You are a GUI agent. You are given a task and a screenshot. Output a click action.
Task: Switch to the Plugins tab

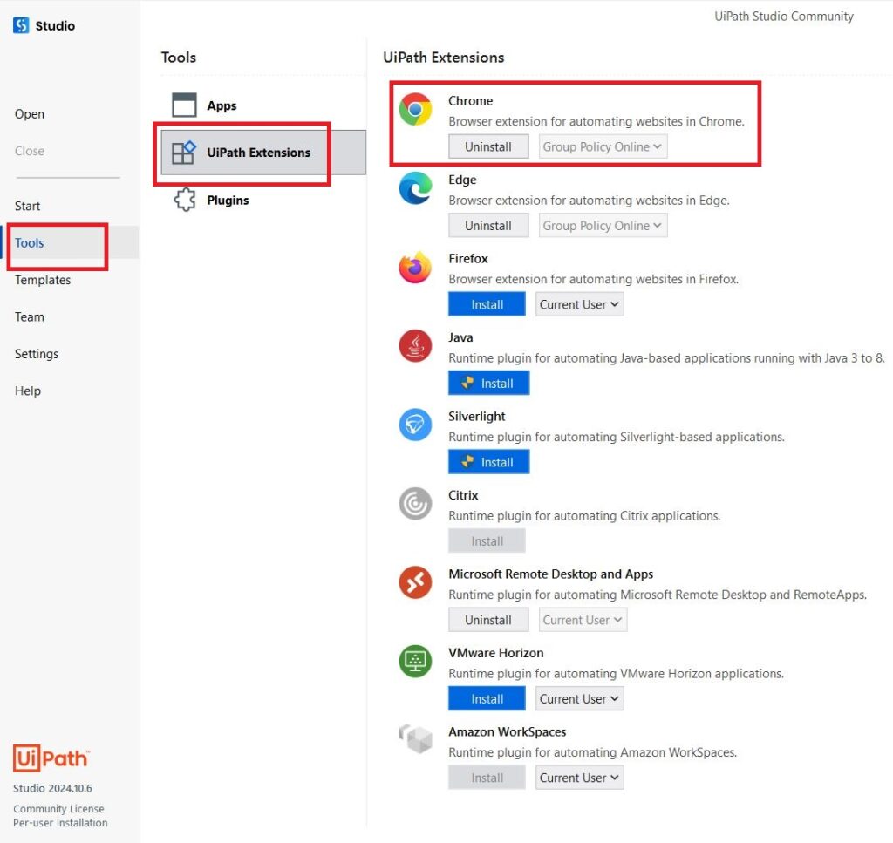(x=228, y=201)
